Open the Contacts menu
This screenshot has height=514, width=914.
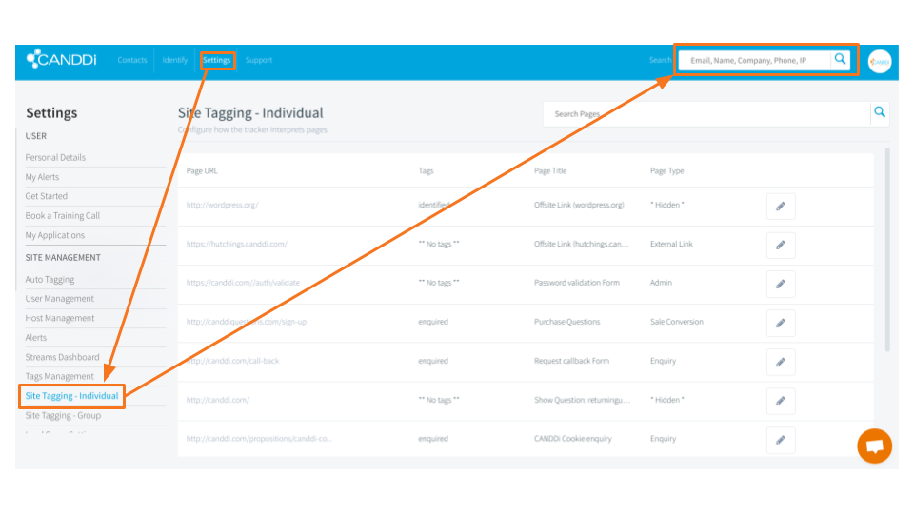(132, 60)
